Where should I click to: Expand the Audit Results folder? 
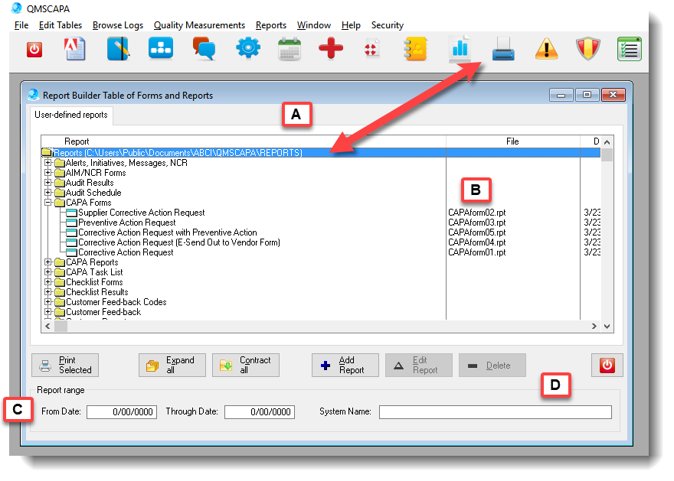48,183
